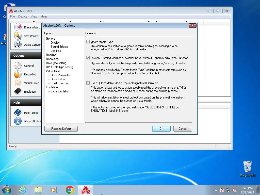Open the Help menu
260x195 pixels.
click(x=44, y=17)
